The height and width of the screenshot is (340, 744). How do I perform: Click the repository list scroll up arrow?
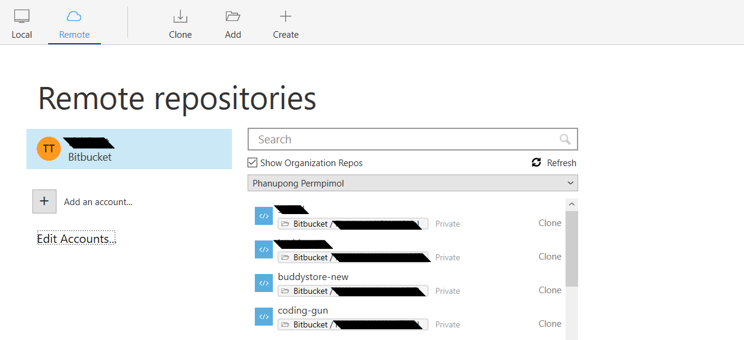click(572, 204)
